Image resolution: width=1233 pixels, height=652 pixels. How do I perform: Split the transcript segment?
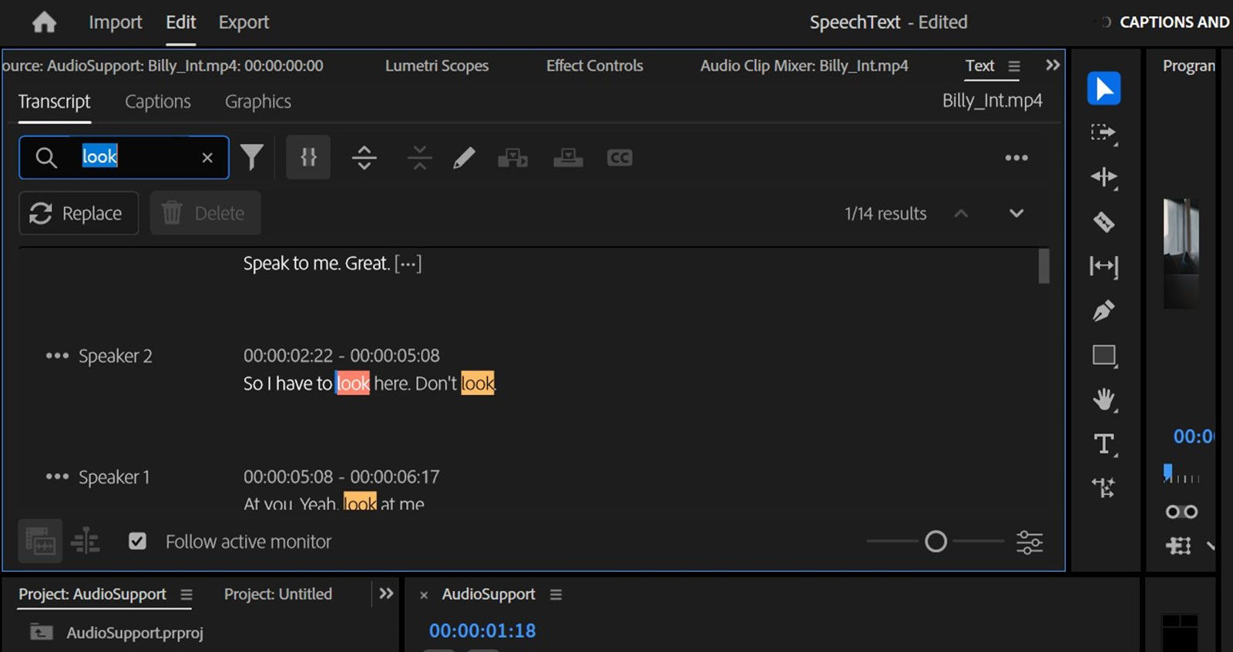(x=365, y=157)
